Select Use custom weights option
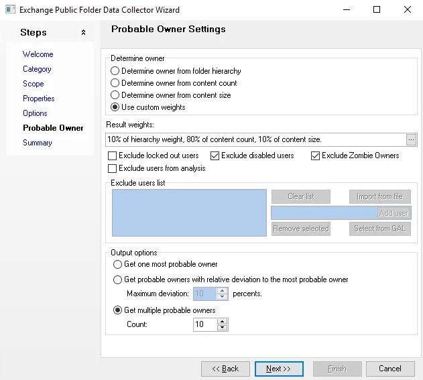423x380 pixels. click(x=148, y=107)
